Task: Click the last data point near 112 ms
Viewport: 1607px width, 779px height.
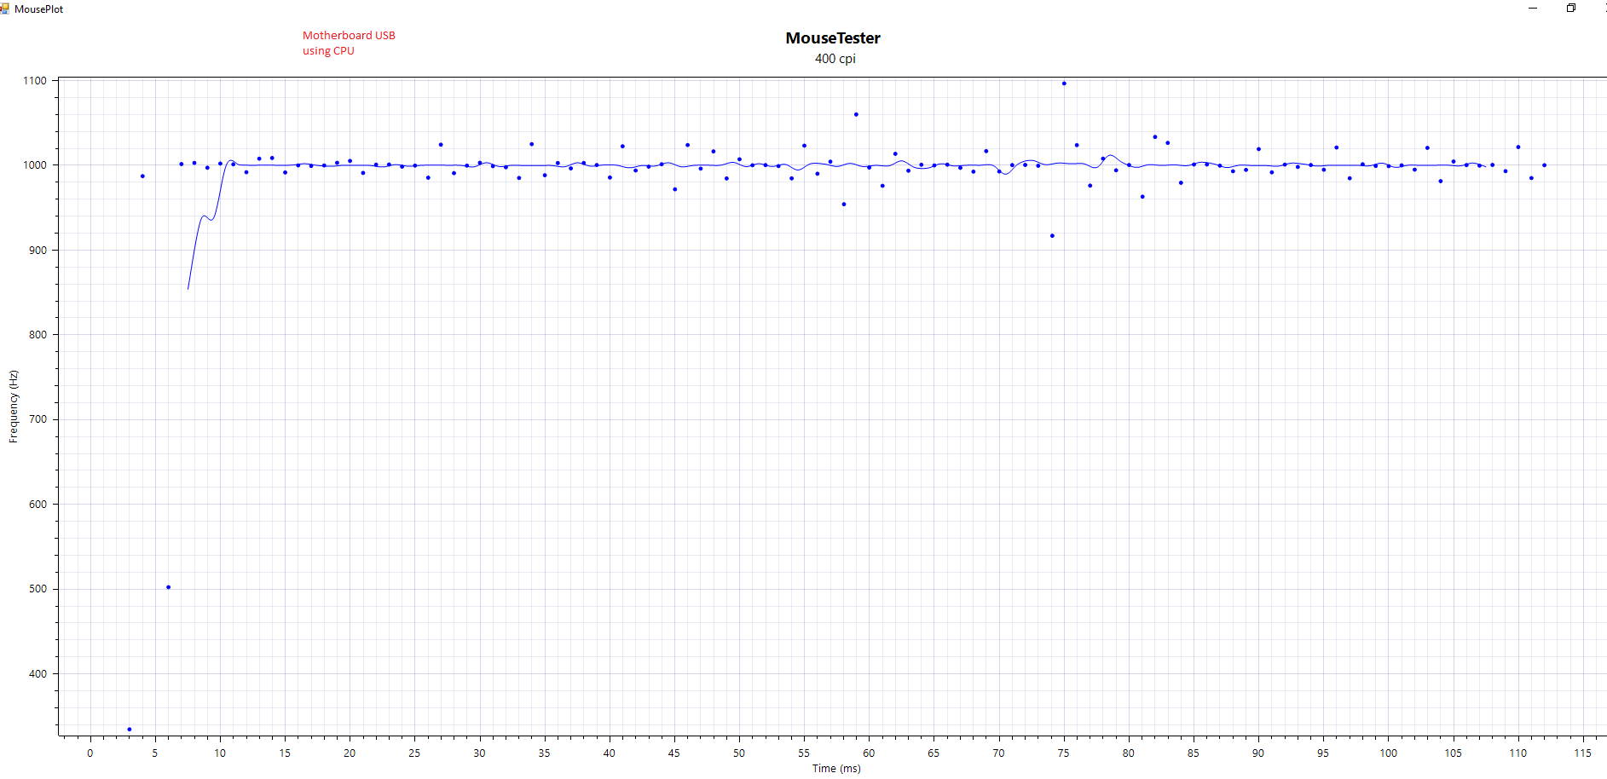Action: pos(1544,165)
